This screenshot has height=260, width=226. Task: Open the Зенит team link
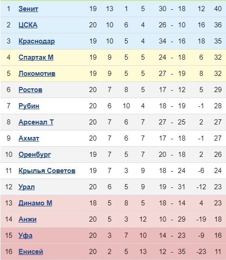(x=28, y=9)
